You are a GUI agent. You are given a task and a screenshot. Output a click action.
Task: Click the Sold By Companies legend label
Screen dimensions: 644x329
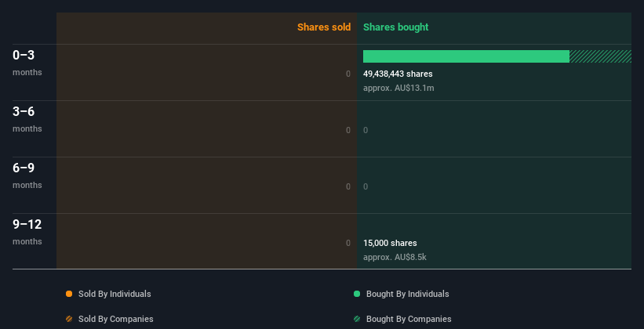tap(116, 319)
